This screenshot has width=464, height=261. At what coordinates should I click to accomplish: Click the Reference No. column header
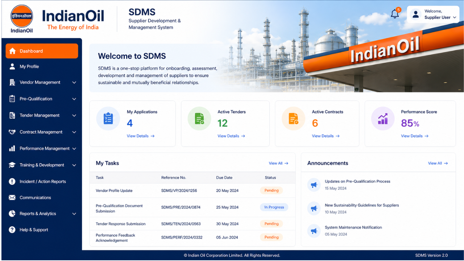pos(174,178)
